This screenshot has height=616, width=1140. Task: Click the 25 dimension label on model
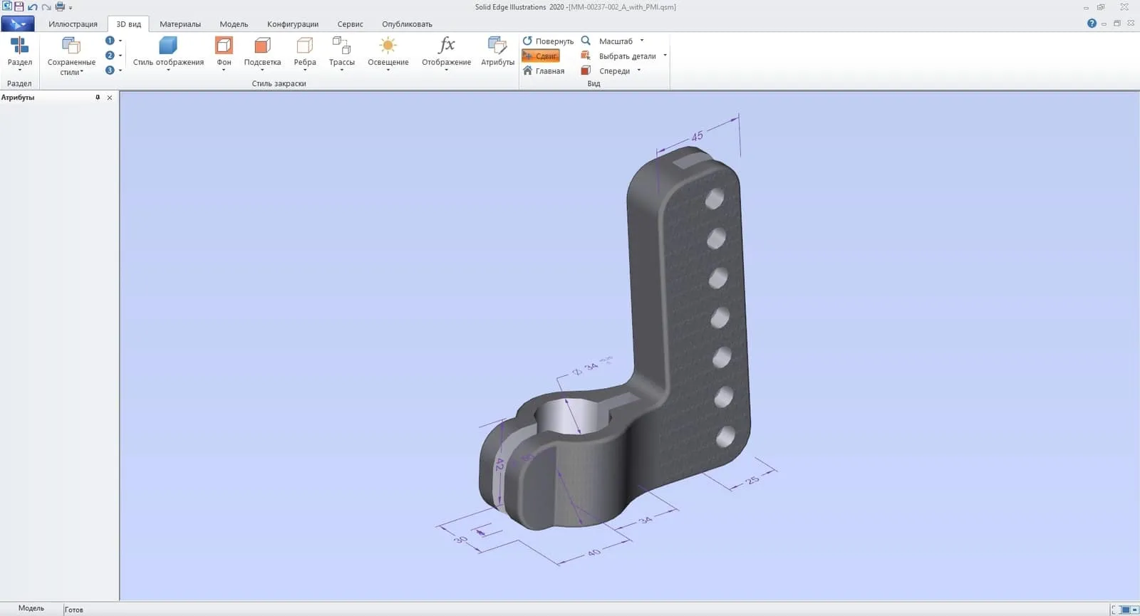(x=752, y=481)
